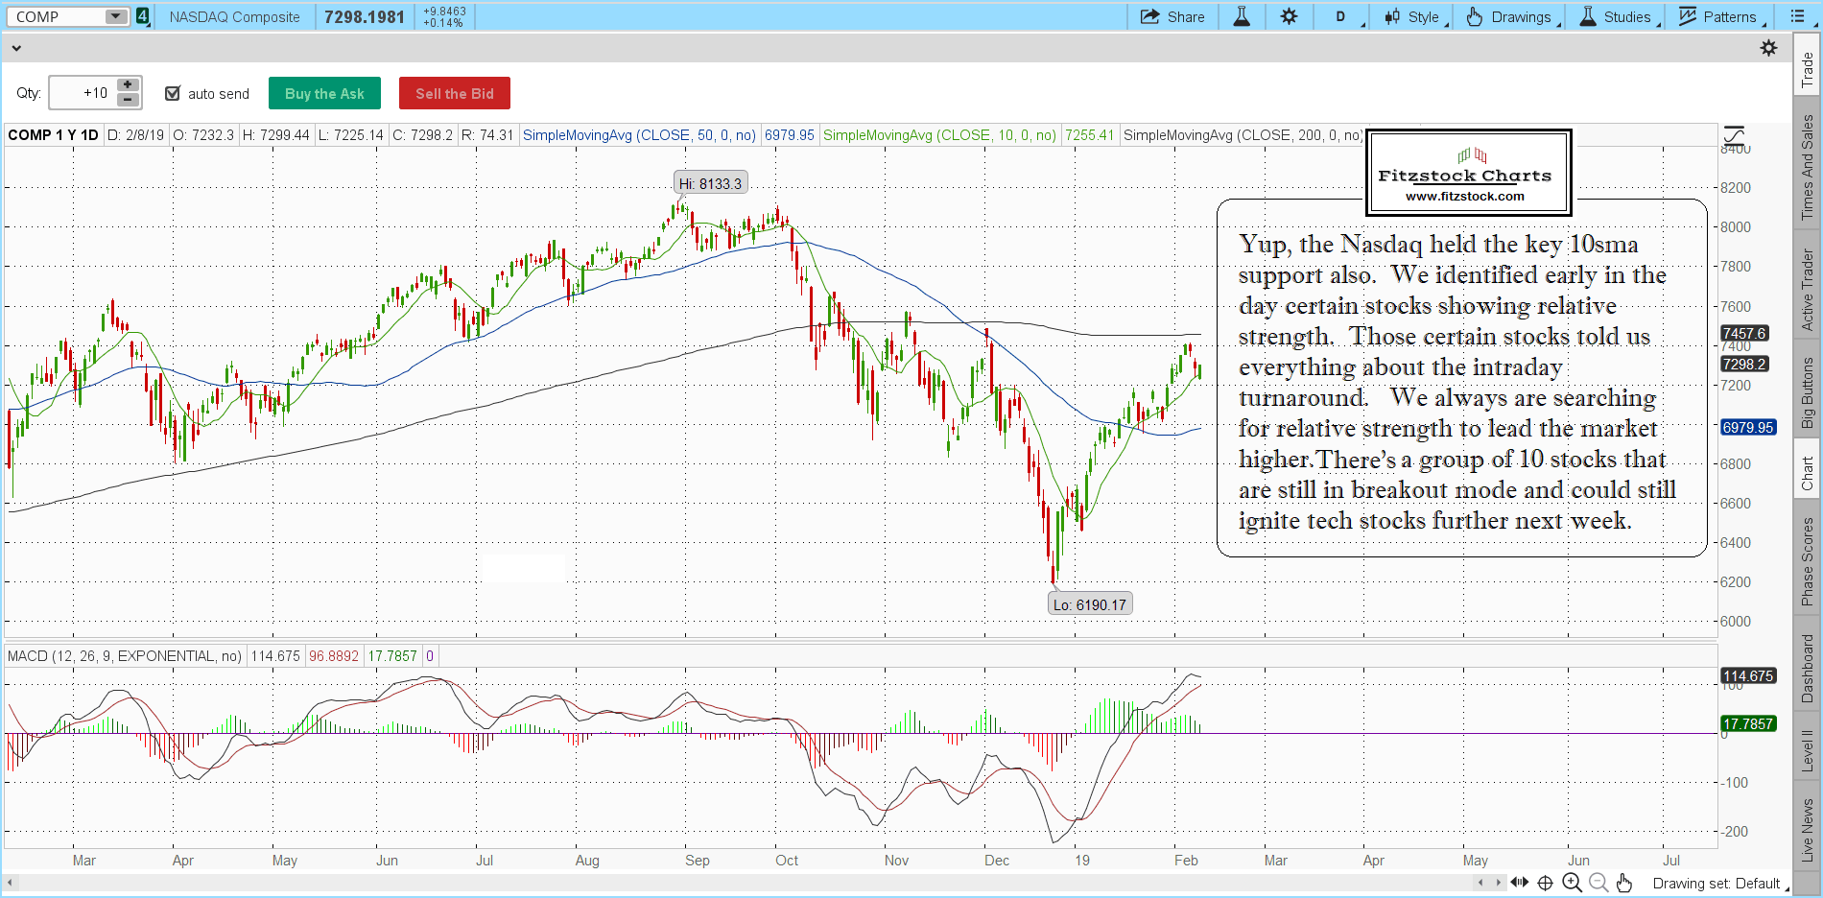Click the hand pointer icon at bottom right
Screen dimensions: 1823x898
[x=1623, y=883]
